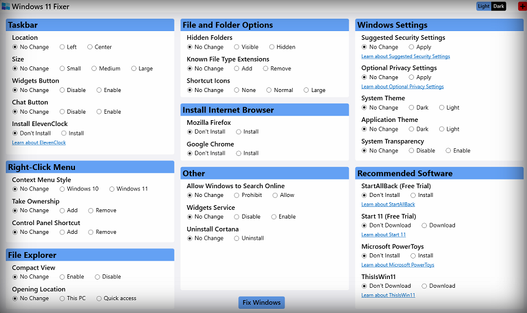The width and height of the screenshot is (527, 313).
Task: Switch to Light mode toggle
Action: click(484, 6)
